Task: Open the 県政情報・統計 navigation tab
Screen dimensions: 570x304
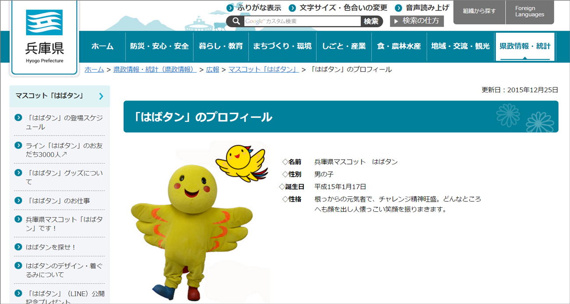Action: [x=525, y=46]
